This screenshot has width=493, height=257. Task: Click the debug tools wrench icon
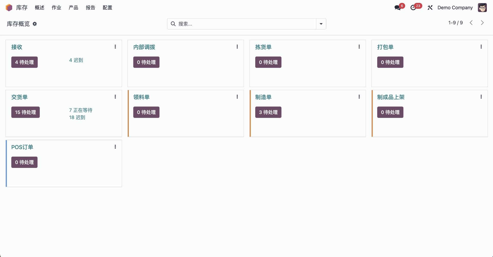click(x=430, y=8)
